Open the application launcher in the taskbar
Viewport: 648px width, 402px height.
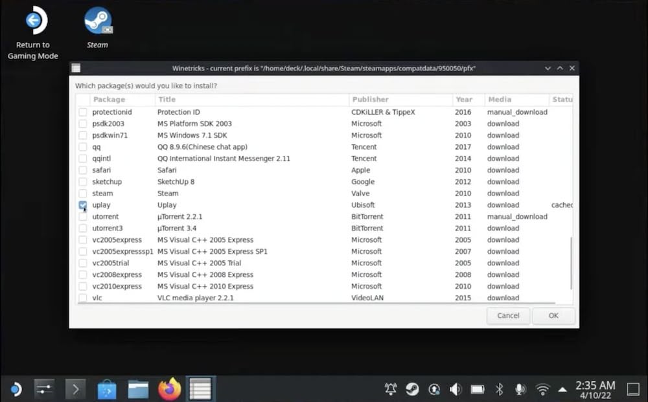[x=15, y=389]
